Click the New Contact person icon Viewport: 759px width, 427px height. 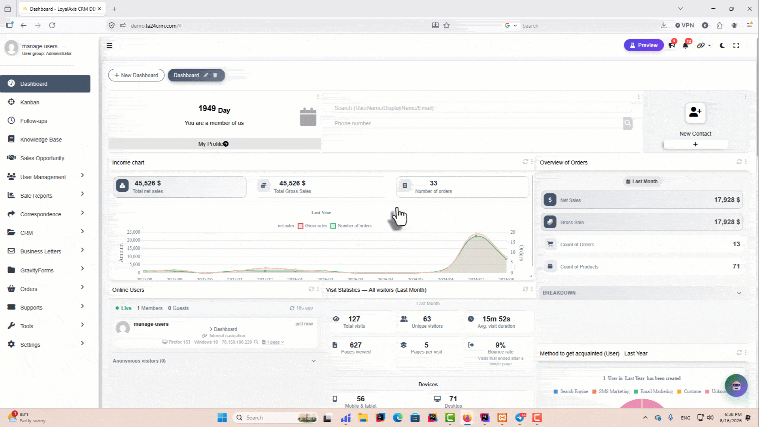(x=695, y=113)
